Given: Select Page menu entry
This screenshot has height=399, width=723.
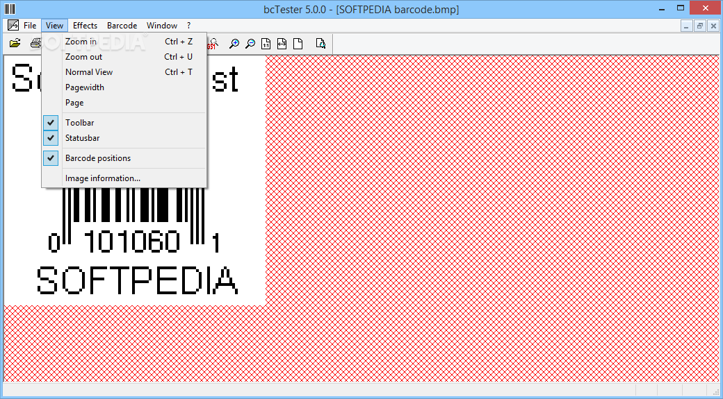Looking at the screenshot, I should (x=124, y=103).
